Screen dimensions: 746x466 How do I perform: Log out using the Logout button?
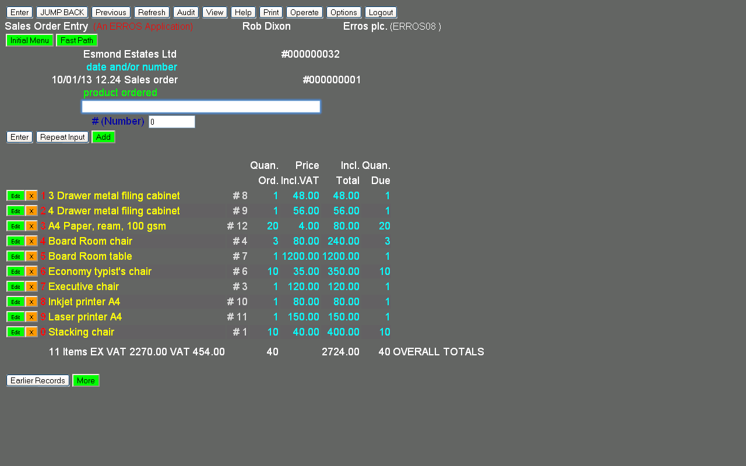pyautogui.click(x=381, y=12)
